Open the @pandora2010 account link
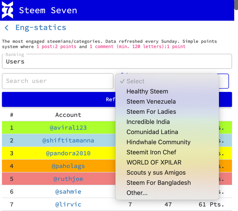The image size is (238, 211). (68, 153)
